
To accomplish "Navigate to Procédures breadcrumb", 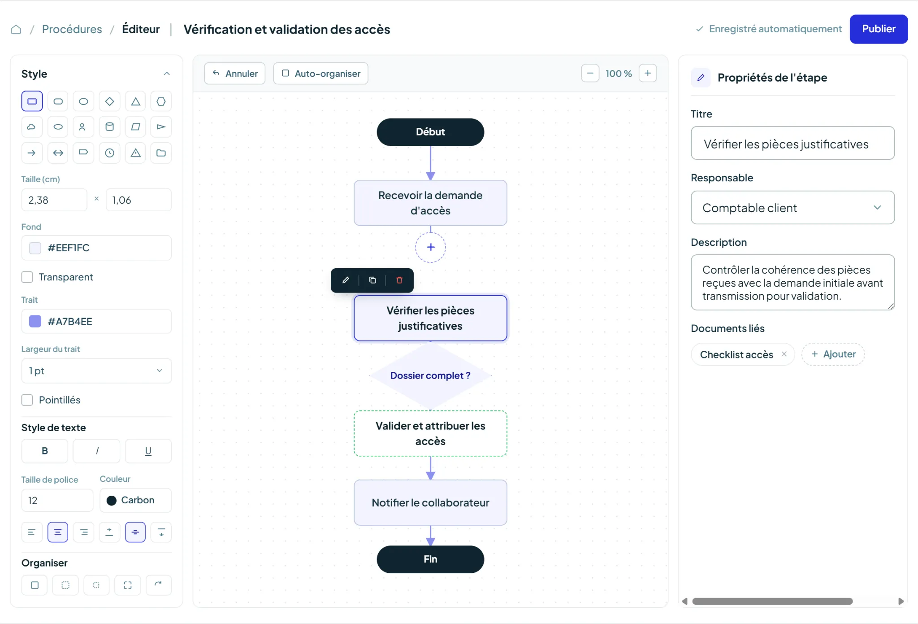I will 72,29.
